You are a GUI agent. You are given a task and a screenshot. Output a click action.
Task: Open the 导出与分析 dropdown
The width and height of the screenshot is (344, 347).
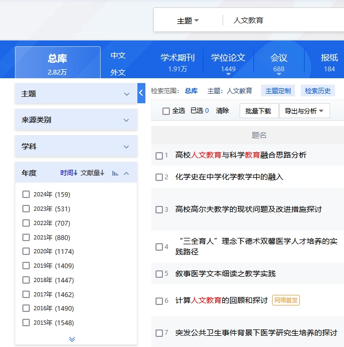(x=304, y=111)
